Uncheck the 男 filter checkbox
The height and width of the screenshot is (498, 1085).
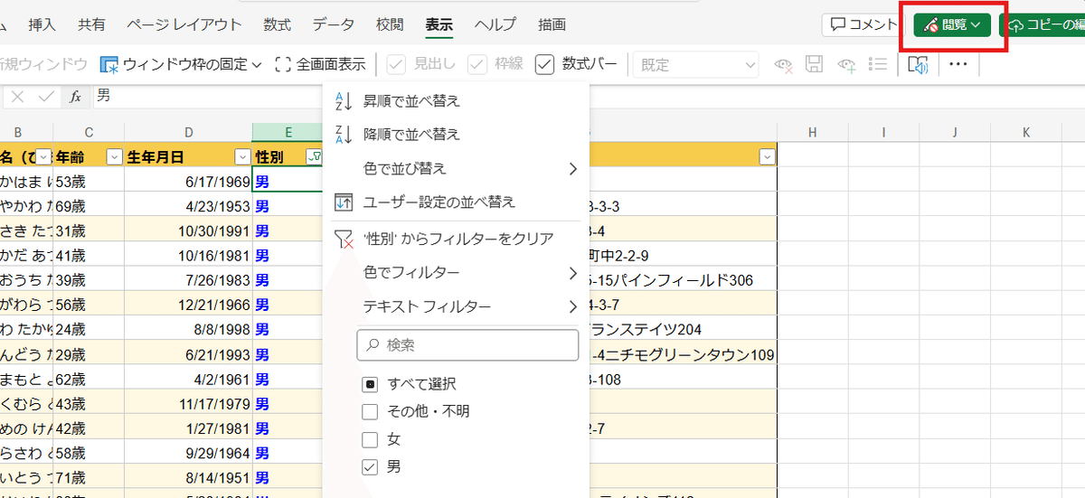point(370,467)
